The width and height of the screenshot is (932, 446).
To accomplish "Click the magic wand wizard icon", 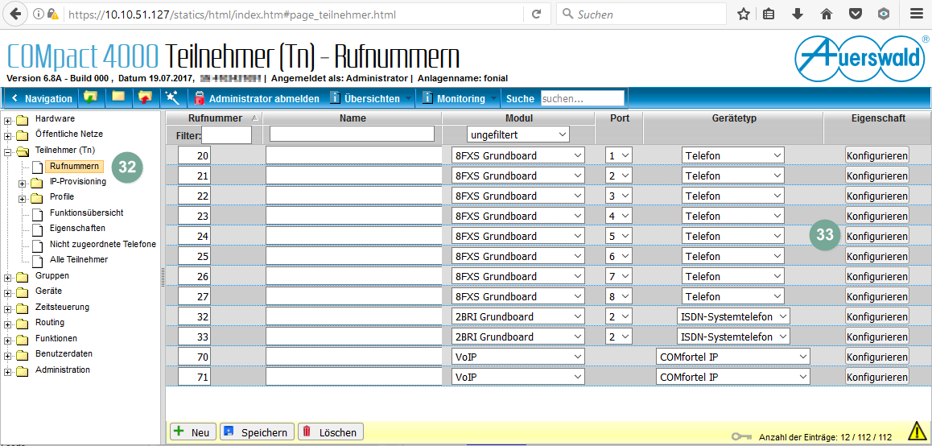I will (172, 97).
